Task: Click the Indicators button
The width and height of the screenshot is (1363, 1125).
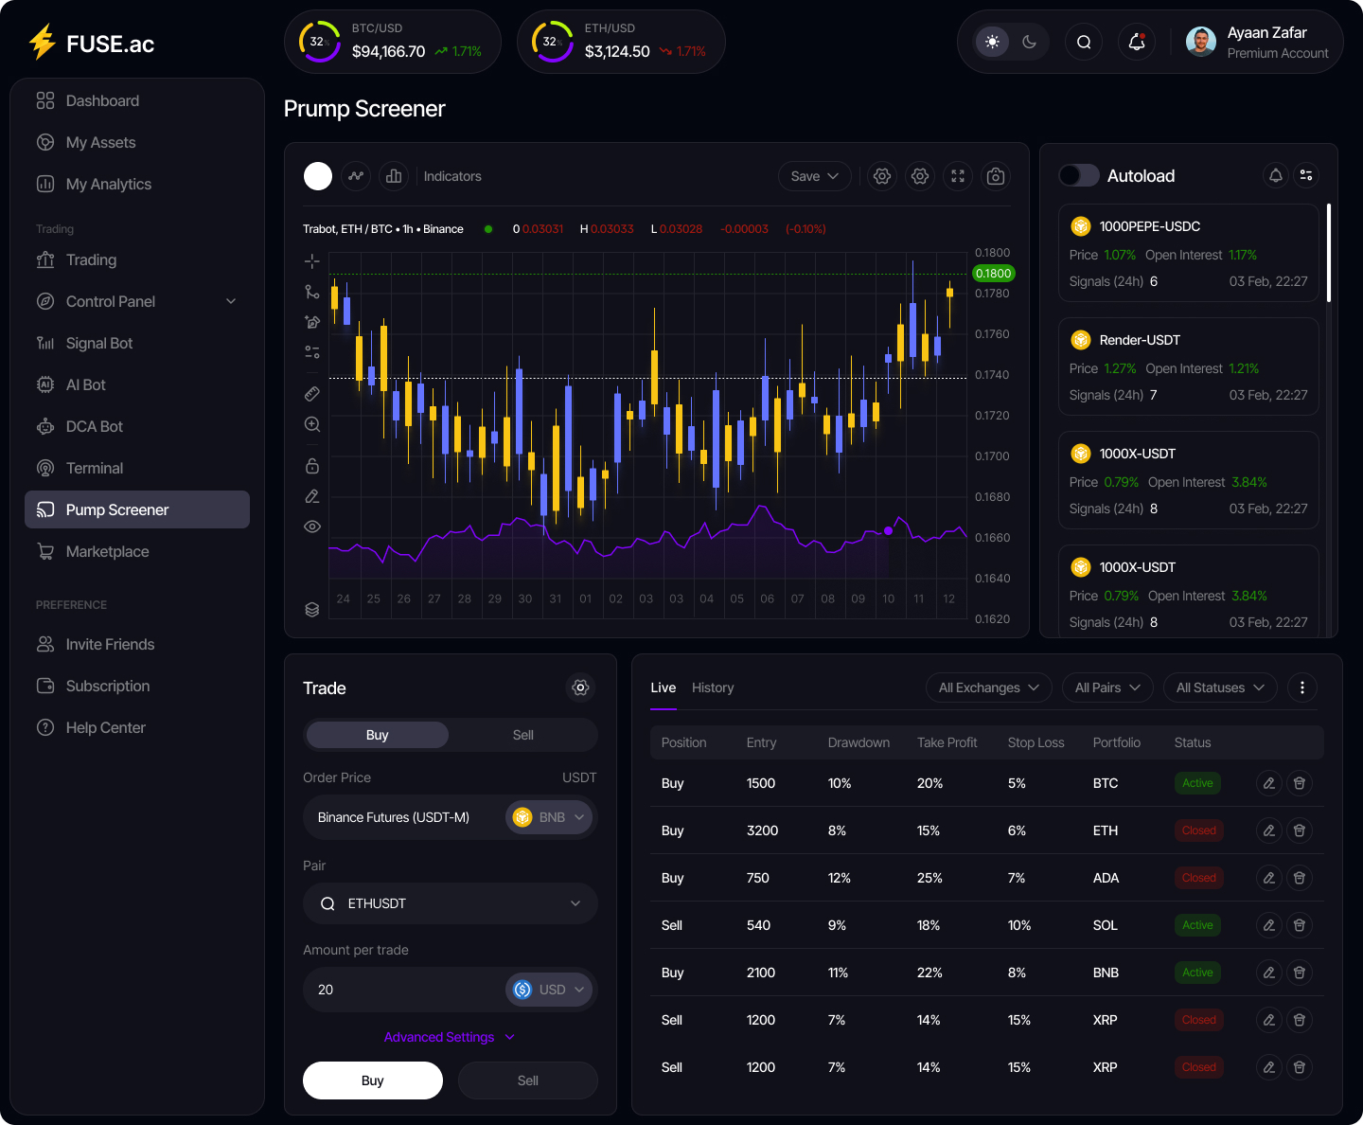Action: tap(452, 176)
